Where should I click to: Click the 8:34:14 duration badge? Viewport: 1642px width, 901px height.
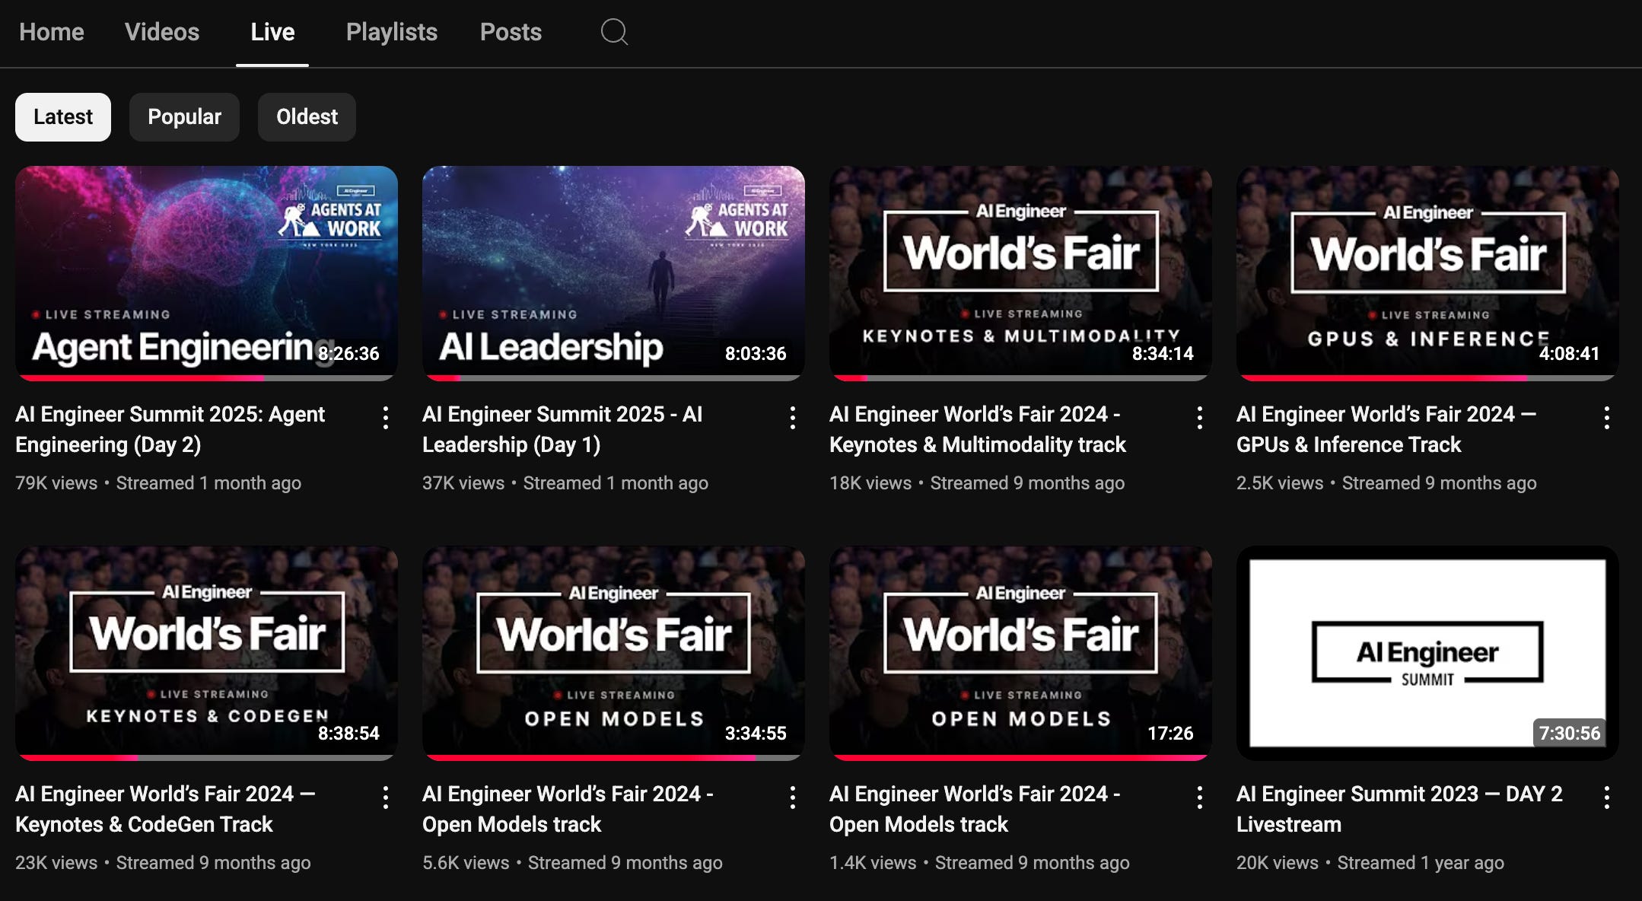click(x=1163, y=353)
